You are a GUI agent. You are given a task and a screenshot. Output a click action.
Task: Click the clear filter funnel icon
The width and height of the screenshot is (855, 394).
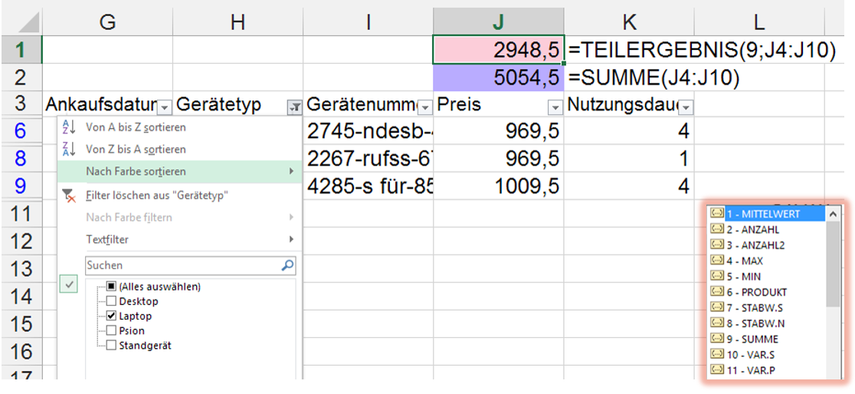click(x=69, y=195)
